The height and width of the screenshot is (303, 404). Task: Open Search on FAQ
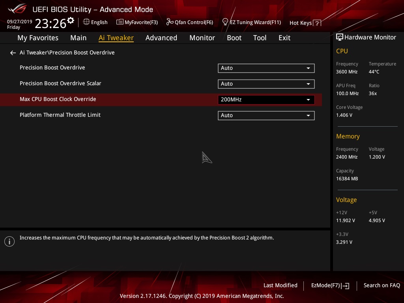tap(382, 286)
